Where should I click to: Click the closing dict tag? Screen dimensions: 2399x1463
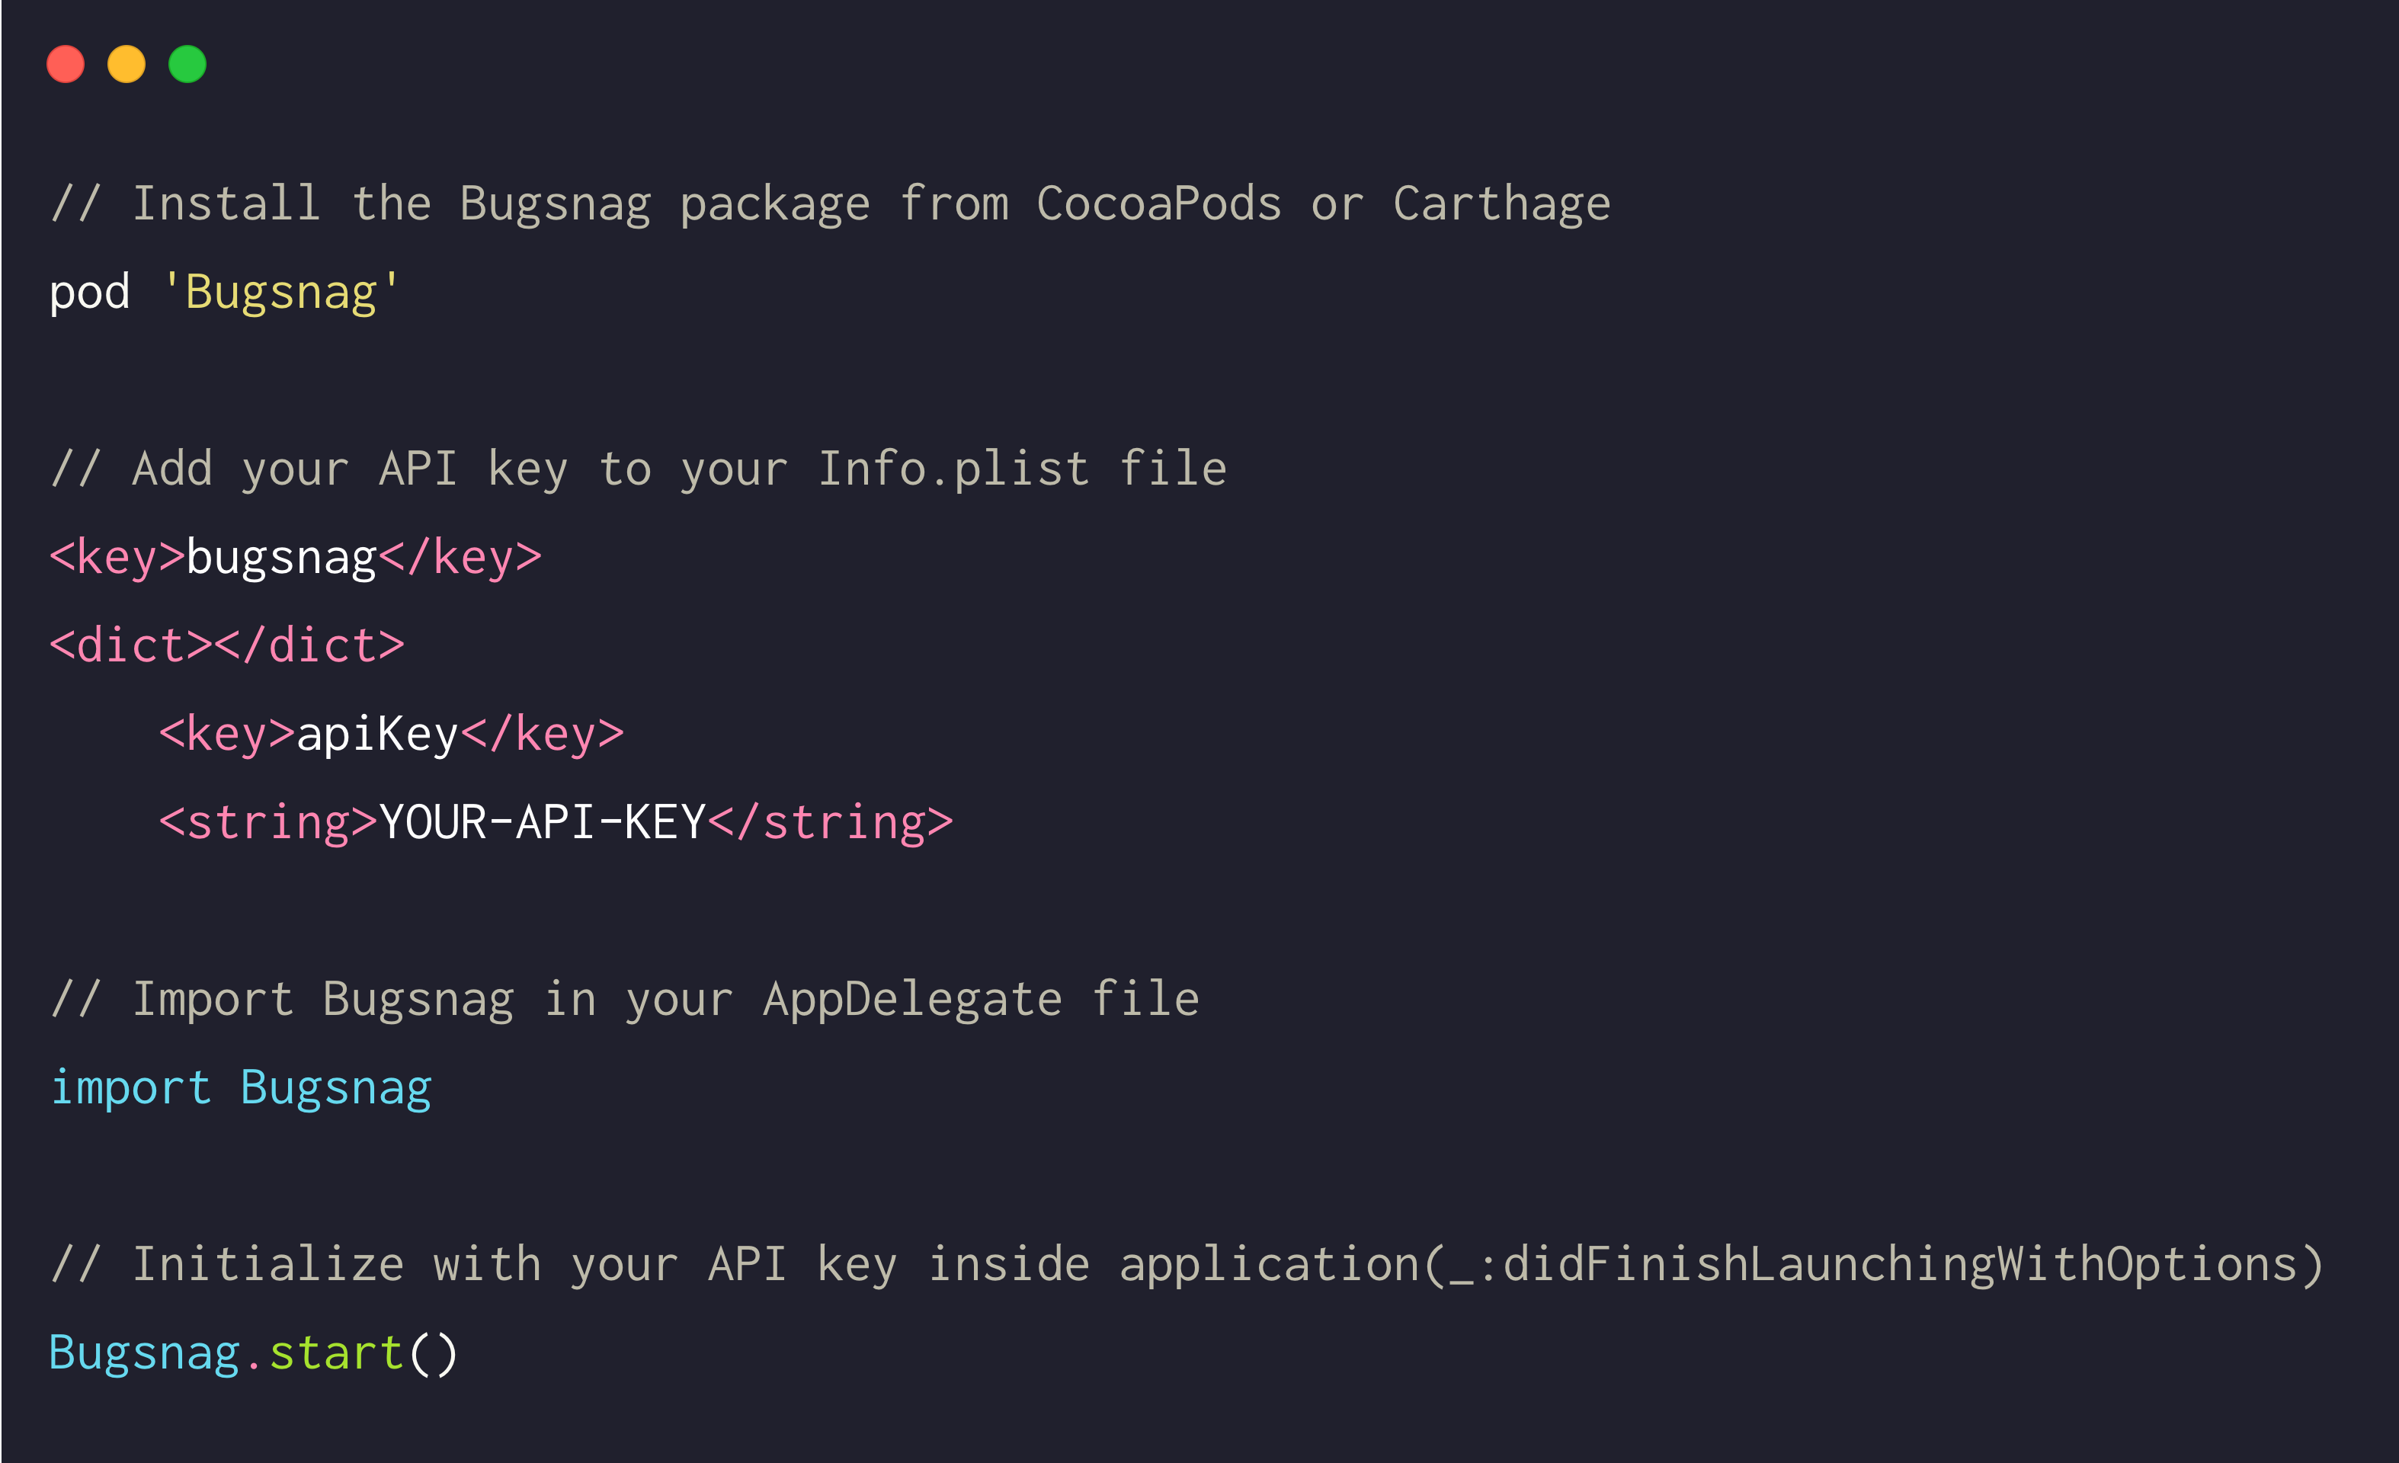click(309, 645)
